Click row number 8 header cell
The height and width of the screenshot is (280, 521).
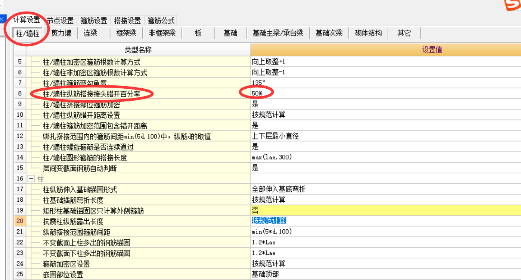click(x=20, y=93)
